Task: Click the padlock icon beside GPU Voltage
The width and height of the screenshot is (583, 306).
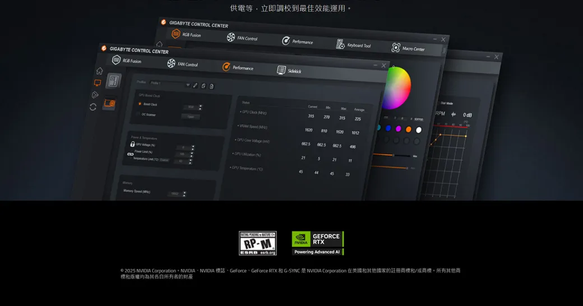Action: [132, 144]
